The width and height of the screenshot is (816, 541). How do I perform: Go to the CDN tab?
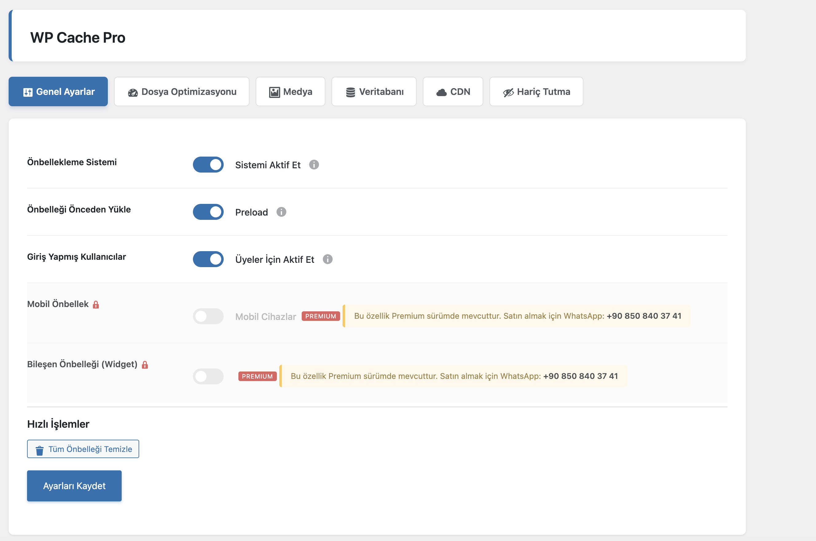[x=453, y=92]
